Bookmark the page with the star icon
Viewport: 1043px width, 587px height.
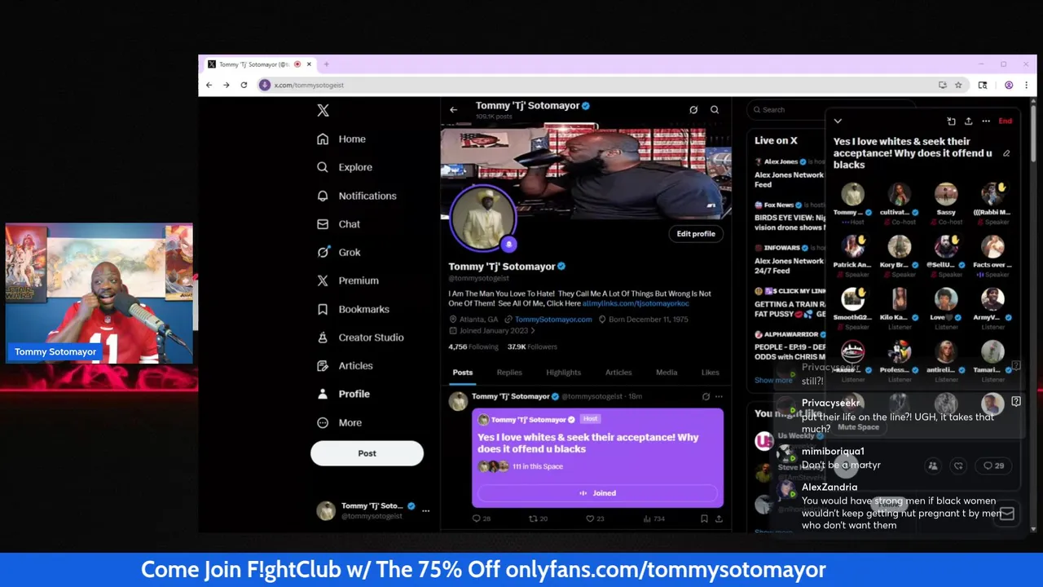[958, 85]
